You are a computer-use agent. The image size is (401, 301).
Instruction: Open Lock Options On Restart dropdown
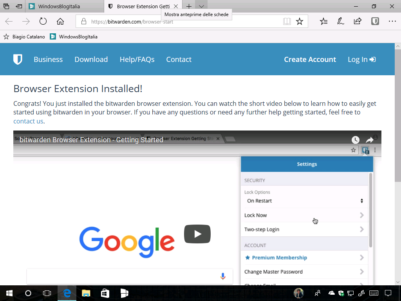pos(304,201)
